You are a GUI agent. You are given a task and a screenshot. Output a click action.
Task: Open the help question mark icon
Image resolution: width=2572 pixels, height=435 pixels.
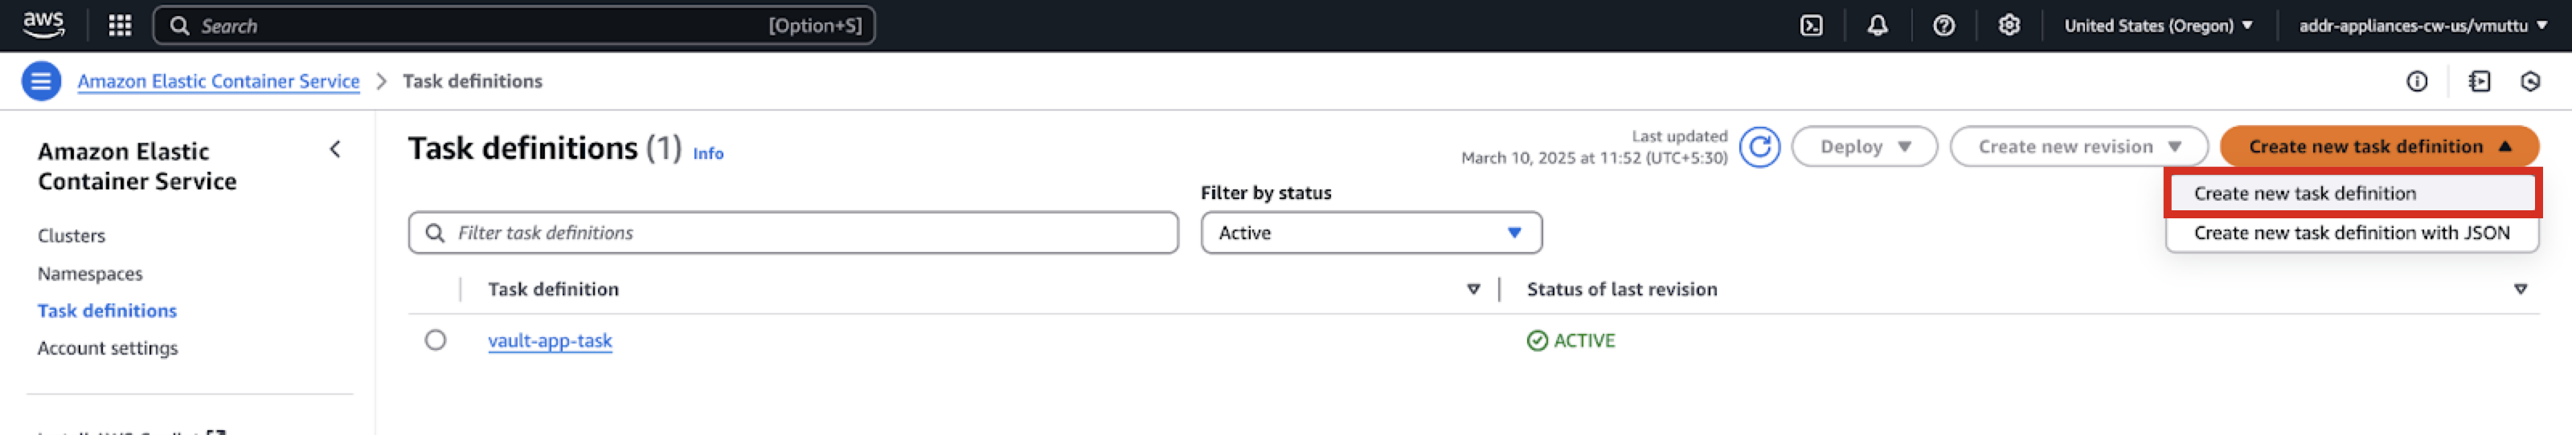1943,26
